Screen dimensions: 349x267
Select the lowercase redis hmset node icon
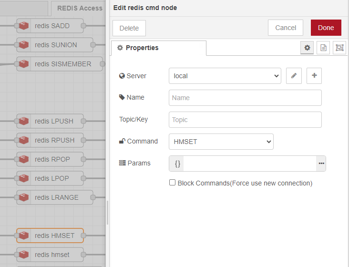tap(24, 255)
